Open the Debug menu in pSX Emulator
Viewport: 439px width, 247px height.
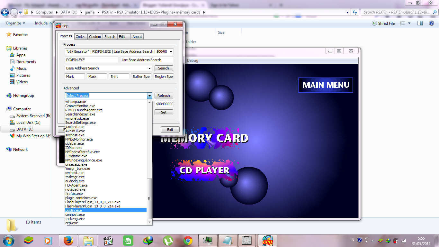[x=193, y=60]
